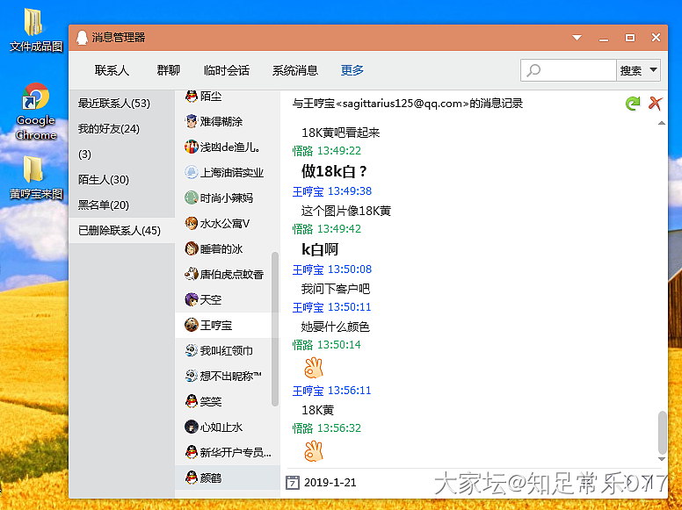Select the 黑名单(20) category
Screen dimensions: 682x510
point(104,205)
